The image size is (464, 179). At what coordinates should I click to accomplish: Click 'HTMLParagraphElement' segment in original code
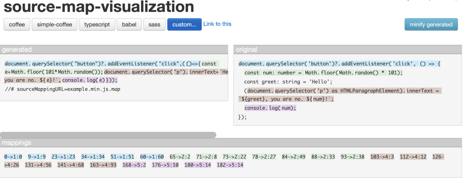pyautogui.click(x=370, y=91)
